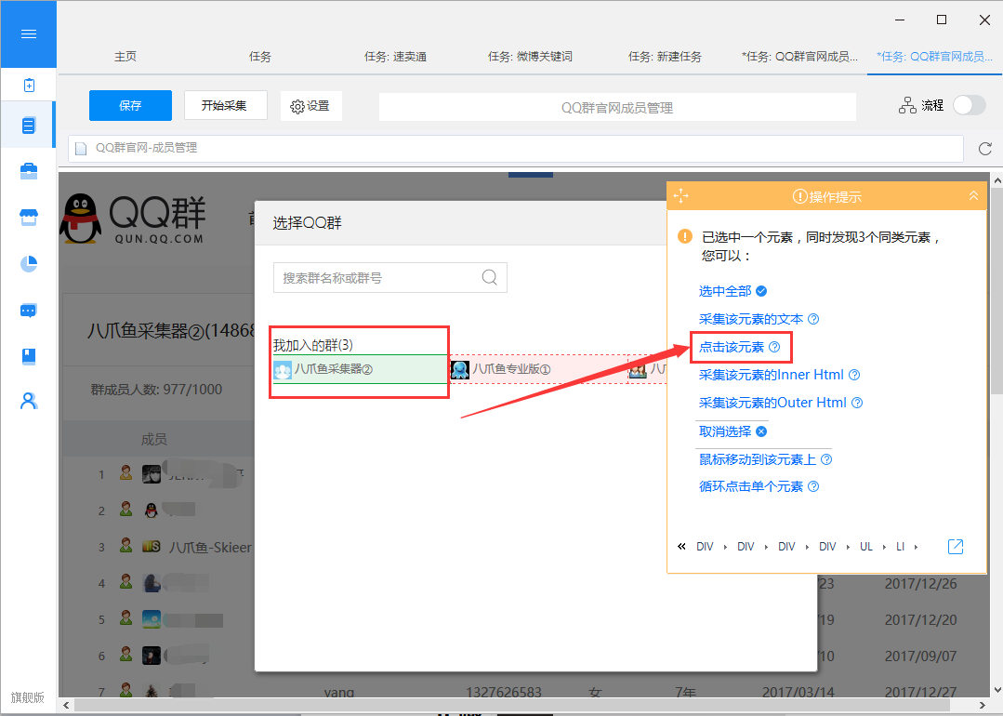Open the 任务: 速卖通 tab
The width and height of the screenshot is (1003, 716).
coord(395,57)
